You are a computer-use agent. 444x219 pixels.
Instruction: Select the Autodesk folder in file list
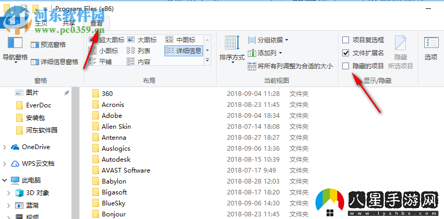tap(116, 159)
